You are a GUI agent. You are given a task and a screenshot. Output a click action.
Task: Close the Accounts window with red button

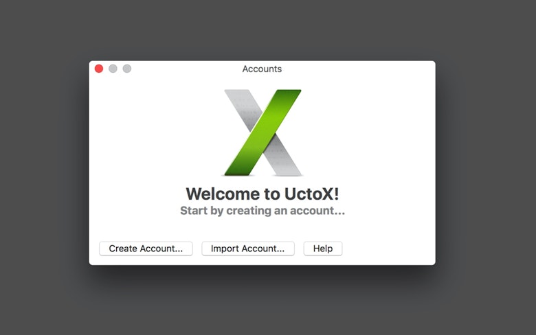point(99,69)
